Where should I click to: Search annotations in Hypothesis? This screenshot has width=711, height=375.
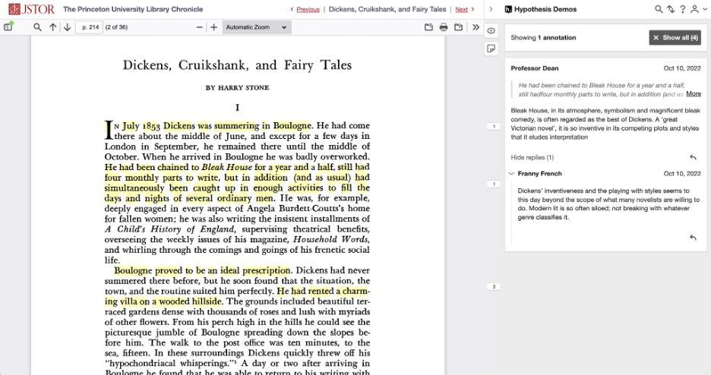[x=659, y=9]
